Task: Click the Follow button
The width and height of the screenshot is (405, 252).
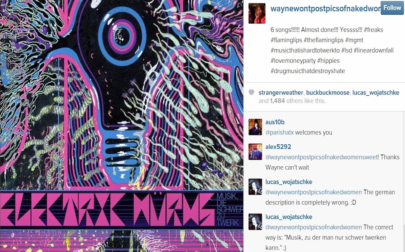Action: [x=392, y=8]
